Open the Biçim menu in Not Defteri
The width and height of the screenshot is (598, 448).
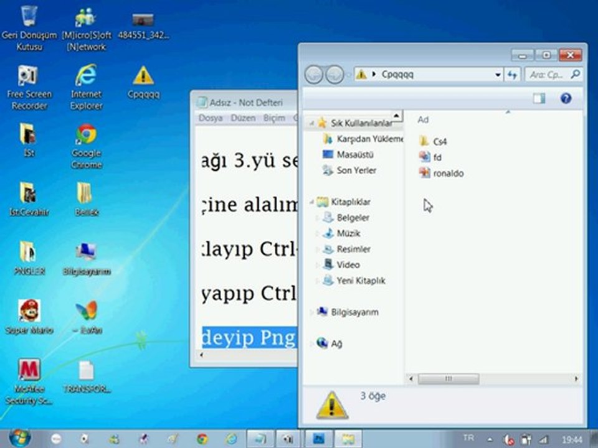click(274, 118)
